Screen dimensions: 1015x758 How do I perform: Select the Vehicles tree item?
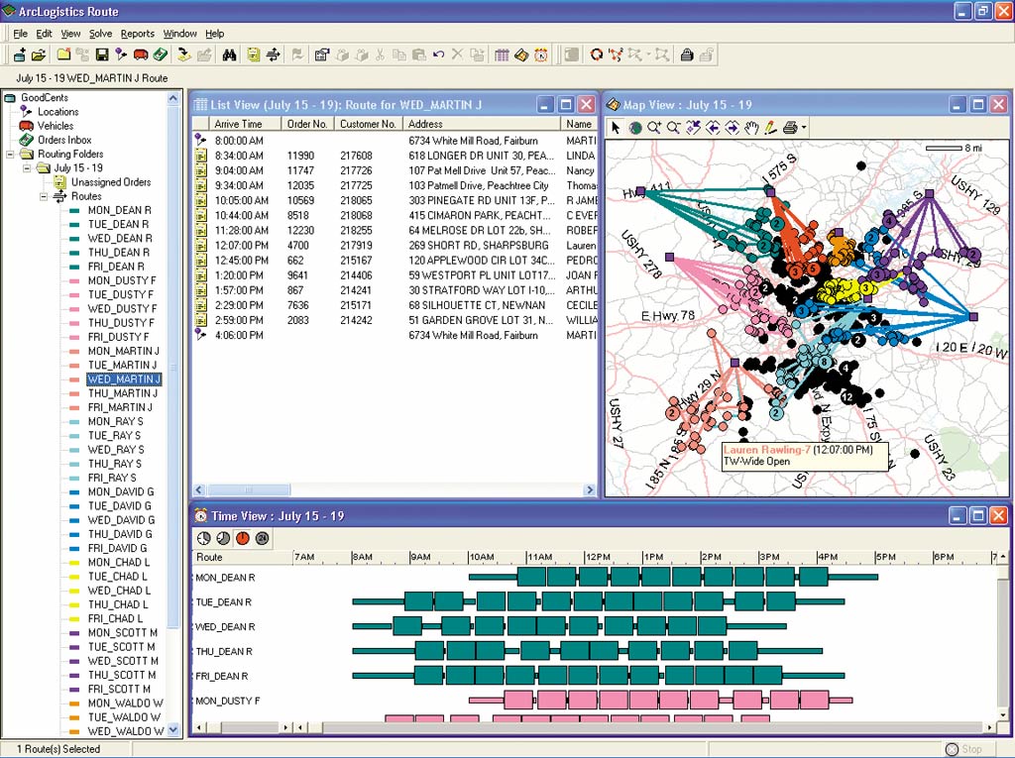[x=56, y=126]
